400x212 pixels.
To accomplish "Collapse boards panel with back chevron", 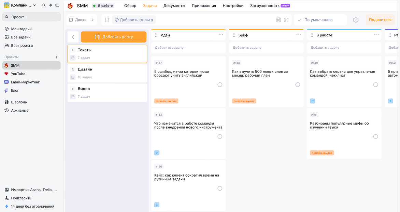I will pyautogui.click(x=73, y=37).
